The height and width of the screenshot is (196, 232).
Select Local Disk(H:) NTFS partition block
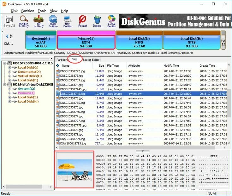click(192, 40)
